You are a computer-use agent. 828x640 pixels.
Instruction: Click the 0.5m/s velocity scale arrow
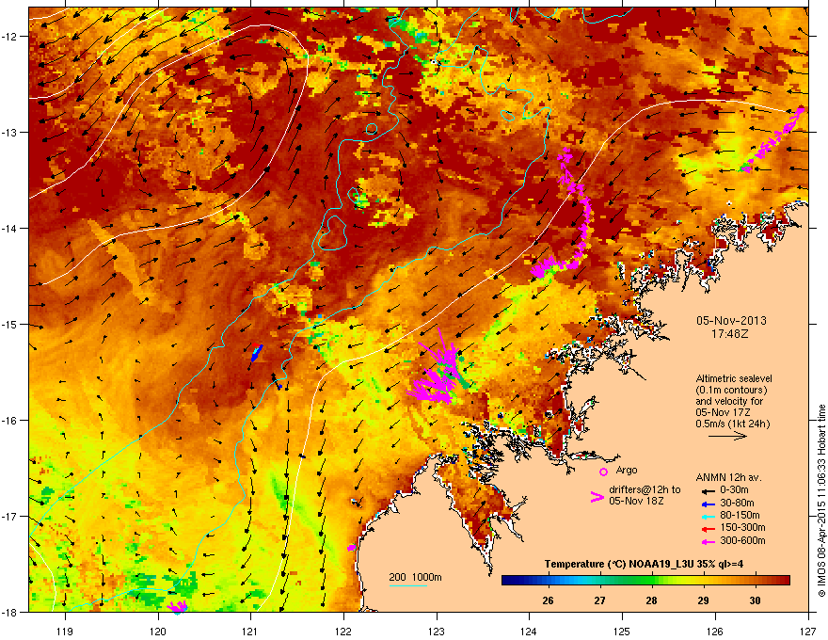click(x=727, y=436)
